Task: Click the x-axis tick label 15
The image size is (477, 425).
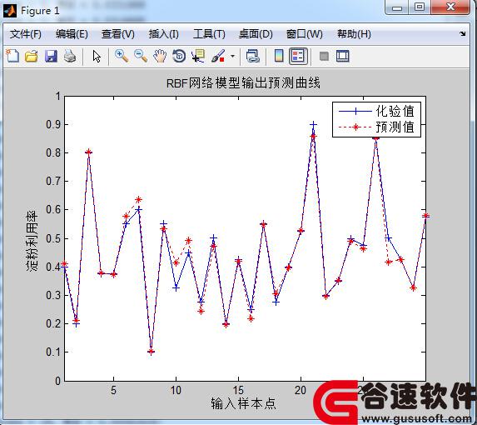Action: coord(238,390)
